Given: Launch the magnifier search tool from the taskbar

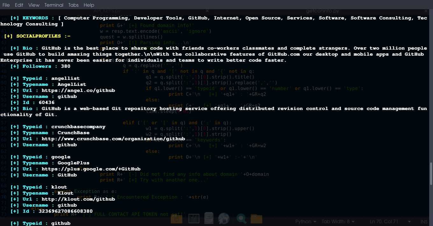Looking at the screenshot, I should 241,219.
